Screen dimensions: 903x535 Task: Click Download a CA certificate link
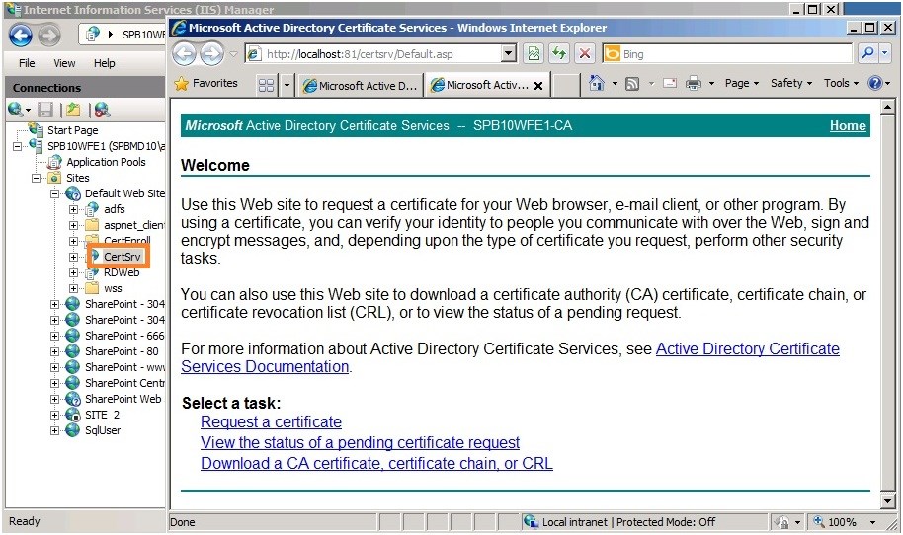tap(376, 464)
